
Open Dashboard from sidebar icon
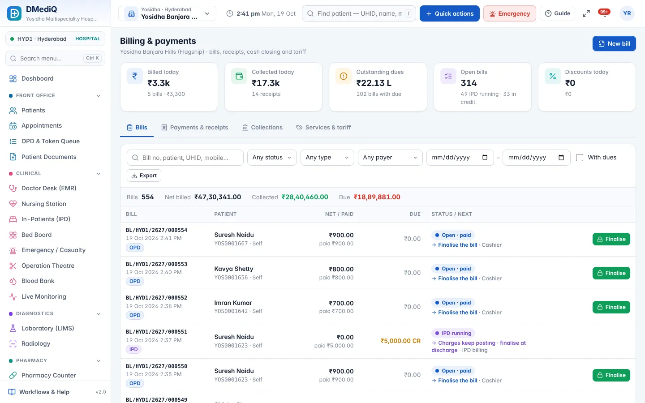(13, 79)
